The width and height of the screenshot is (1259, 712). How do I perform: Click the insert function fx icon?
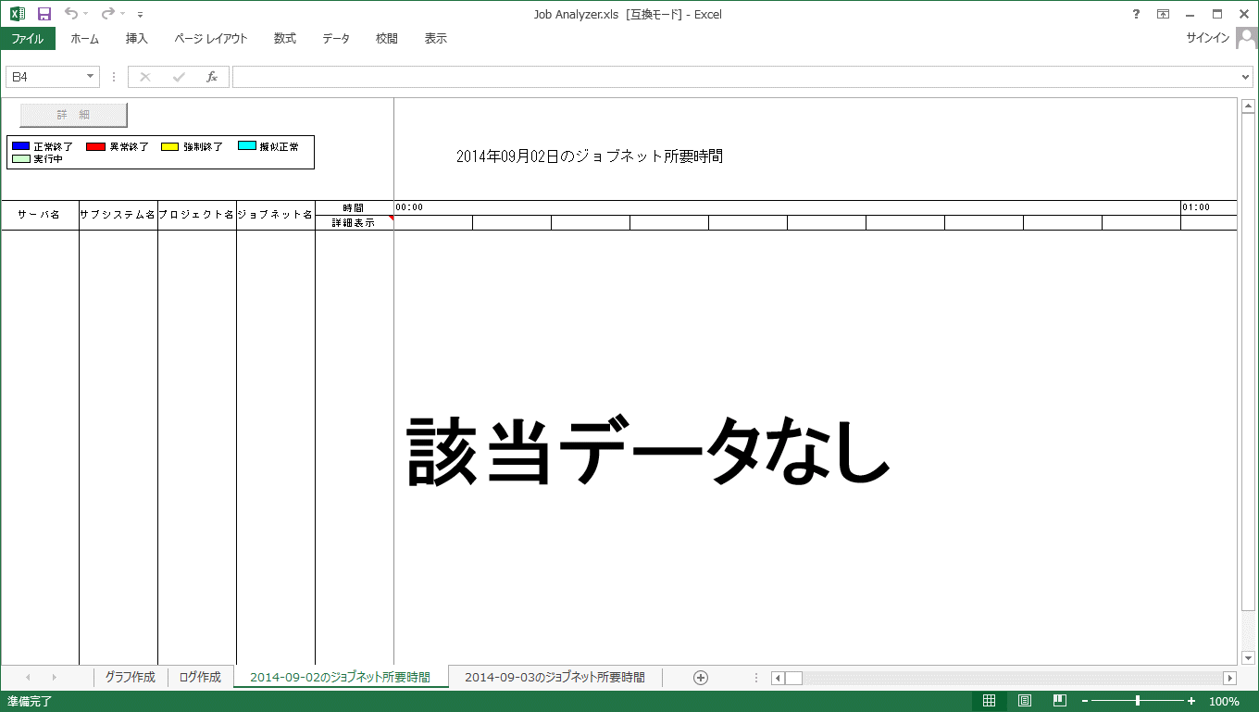click(x=211, y=77)
